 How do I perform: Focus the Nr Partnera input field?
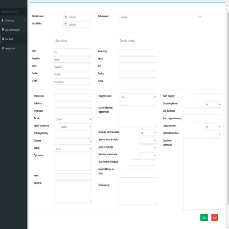click(73, 112)
